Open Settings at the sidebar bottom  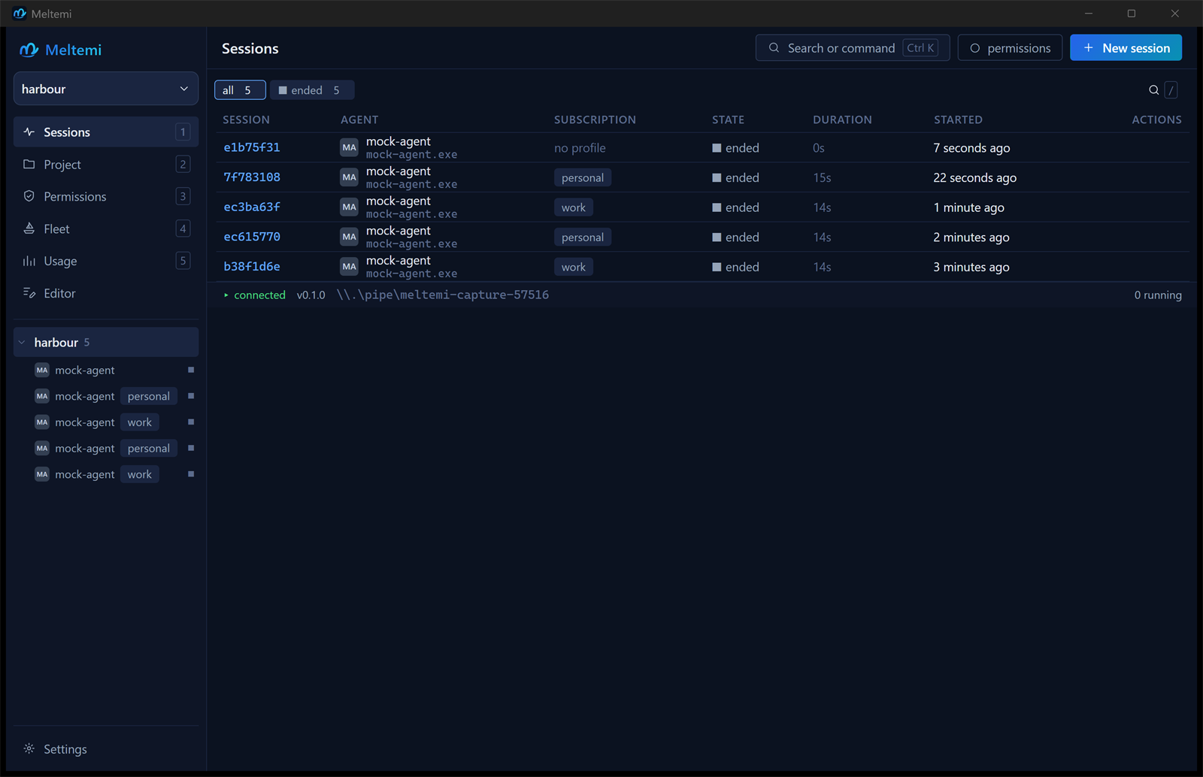[106, 749]
